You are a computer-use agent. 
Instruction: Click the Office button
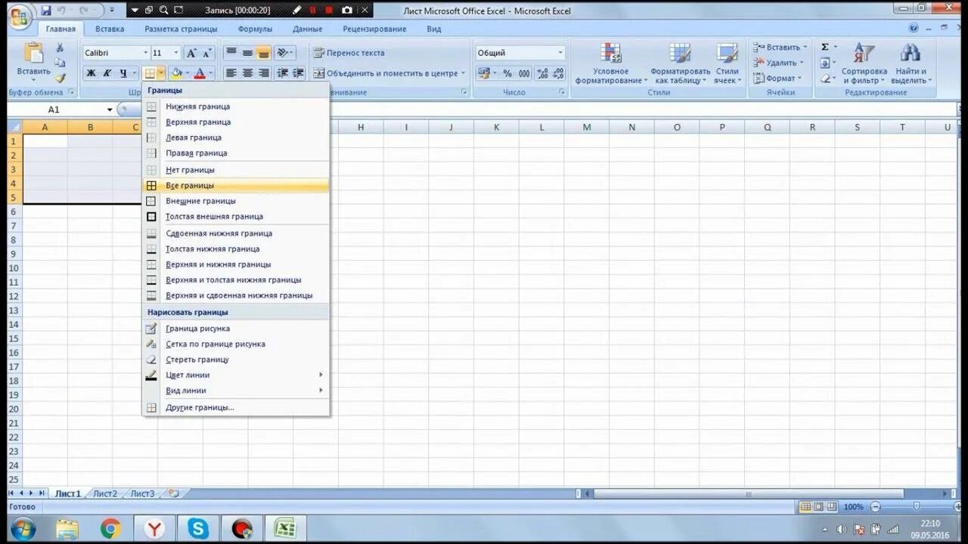(x=20, y=16)
